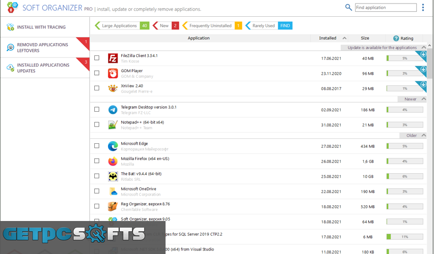Click the Install with Tracing icon
The image size is (434, 254).
tap(10, 27)
